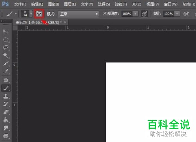Open tool preset dropdown arrow
The height and width of the screenshot is (142, 196).
[16, 14]
